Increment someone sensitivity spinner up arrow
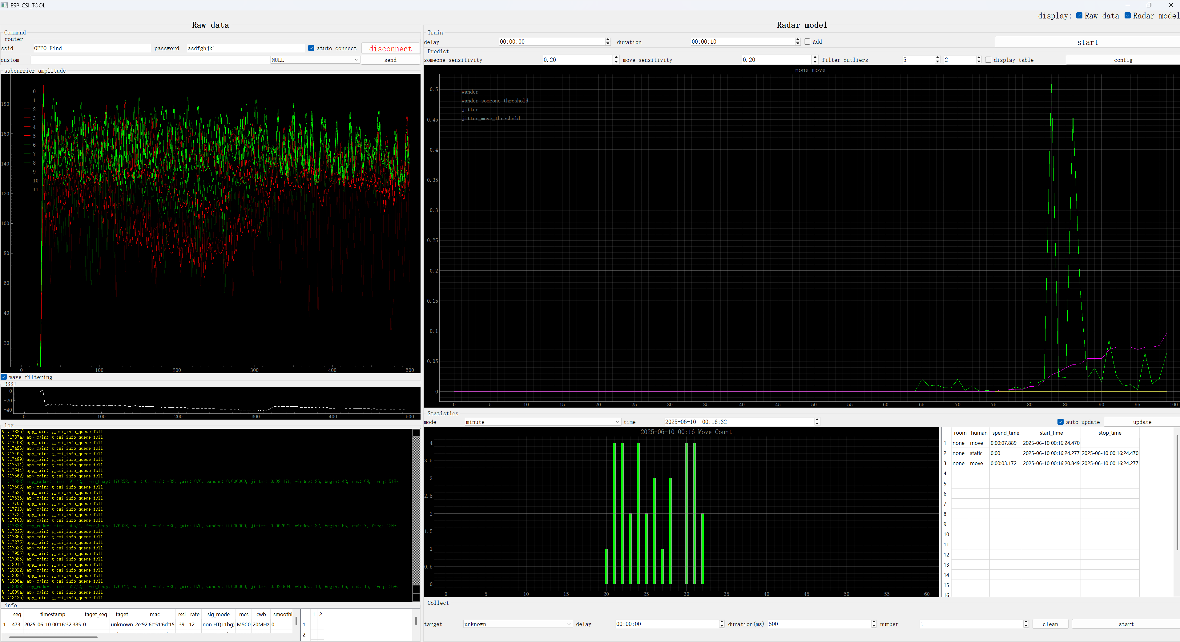Screen dimensions: 1180x642 point(616,58)
